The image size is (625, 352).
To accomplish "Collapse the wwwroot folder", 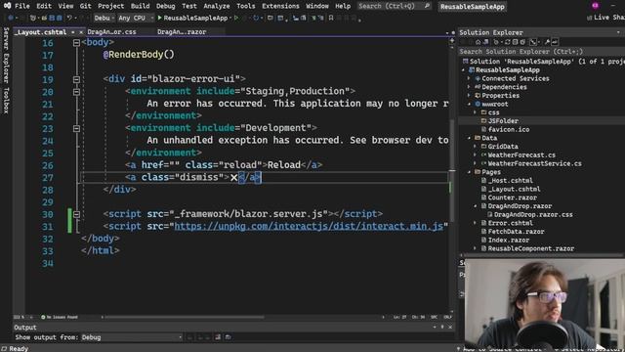I will [469, 105].
